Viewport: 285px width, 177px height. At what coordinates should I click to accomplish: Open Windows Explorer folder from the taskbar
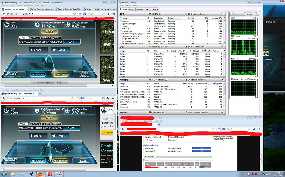coord(13,174)
